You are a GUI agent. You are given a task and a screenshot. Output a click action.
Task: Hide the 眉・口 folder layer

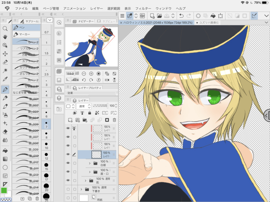point(68,172)
